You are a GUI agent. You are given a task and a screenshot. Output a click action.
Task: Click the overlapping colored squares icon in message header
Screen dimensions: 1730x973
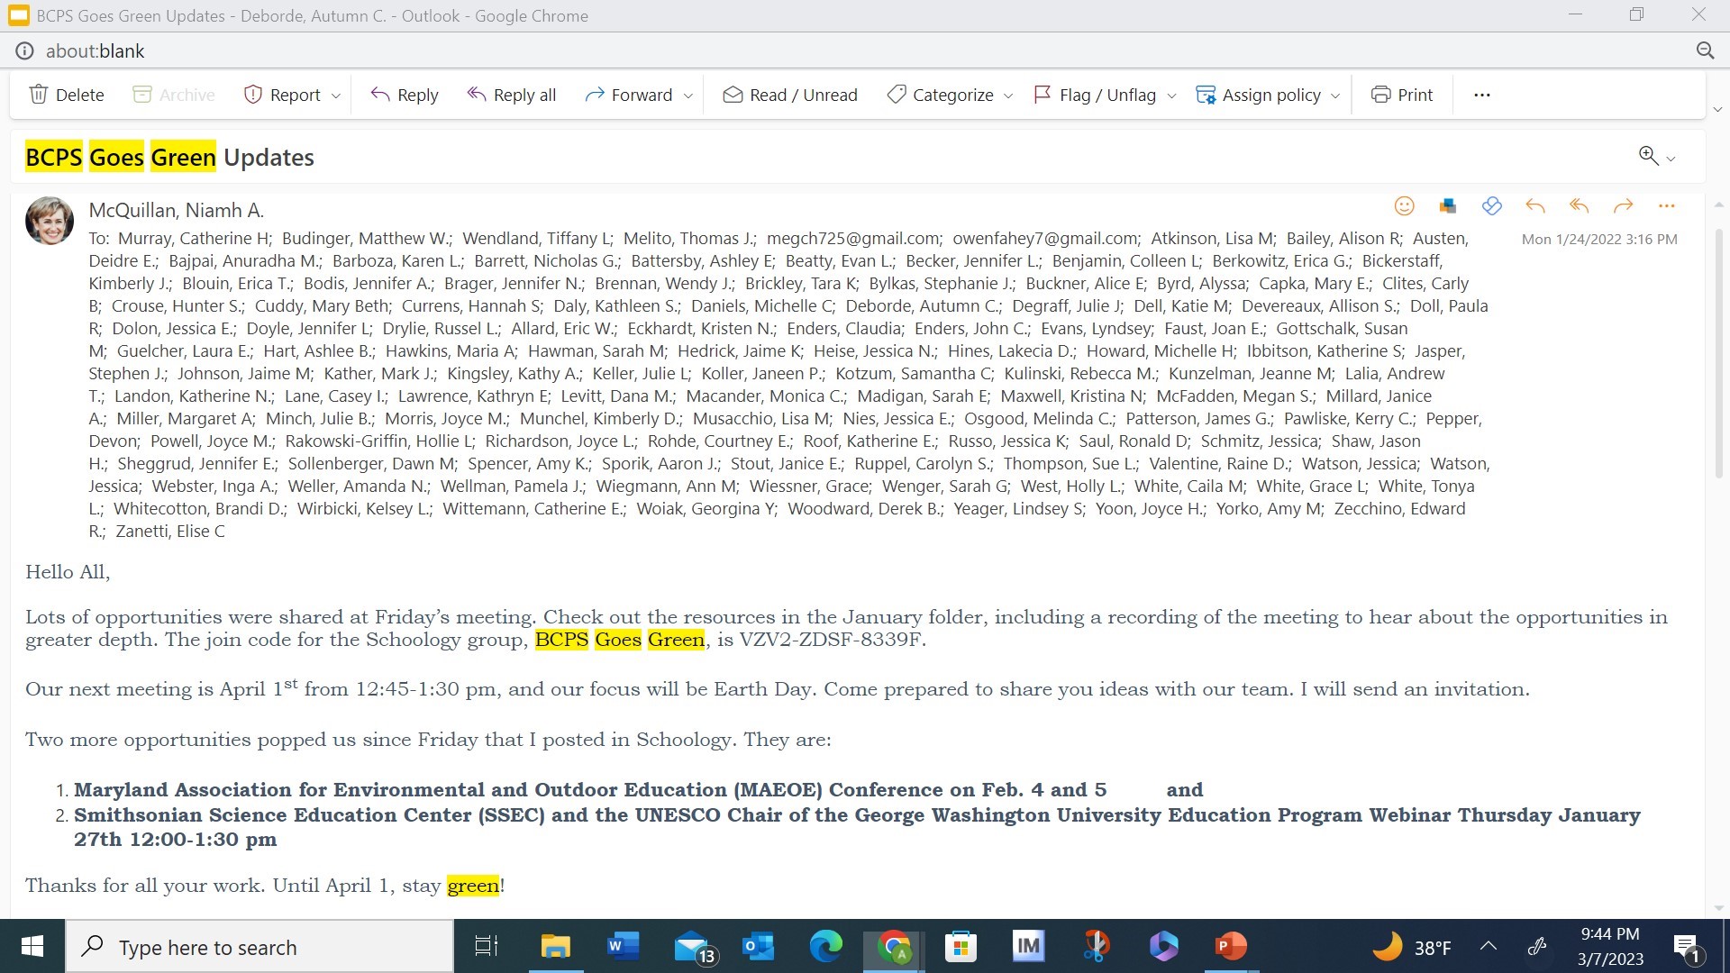[x=1448, y=206]
